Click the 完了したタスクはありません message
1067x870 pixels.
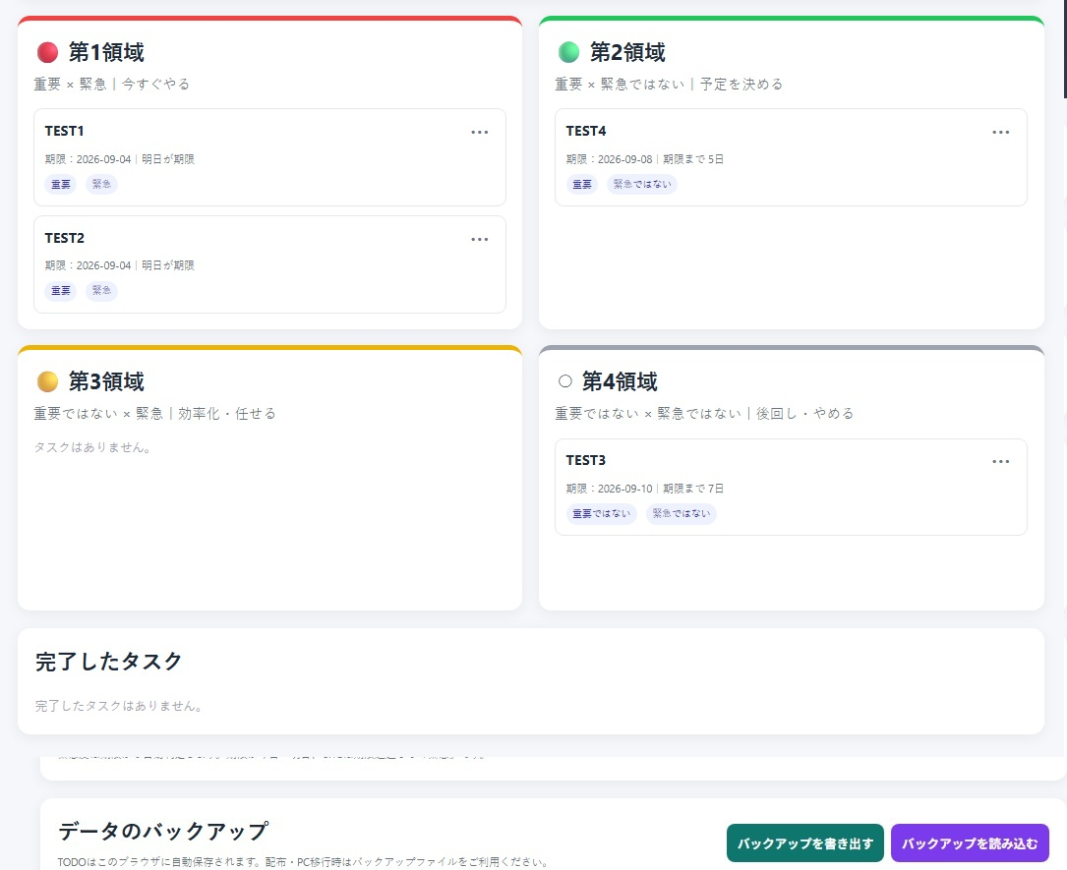click(x=119, y=706)
